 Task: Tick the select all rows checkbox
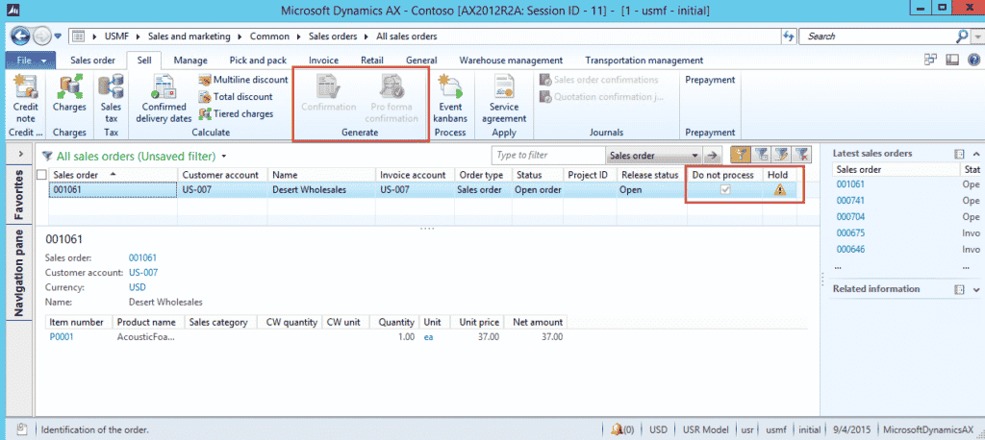tap(42, 175)
